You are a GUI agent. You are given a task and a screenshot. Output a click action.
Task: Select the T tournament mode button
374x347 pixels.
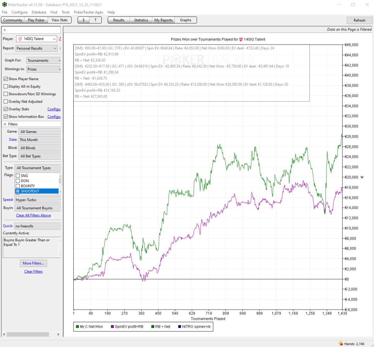coord(95,20)
